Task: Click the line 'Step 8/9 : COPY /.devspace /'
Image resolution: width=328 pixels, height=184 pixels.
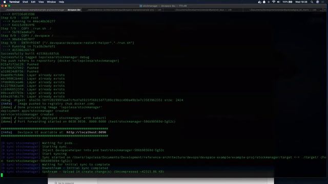Action: point(27,36)
